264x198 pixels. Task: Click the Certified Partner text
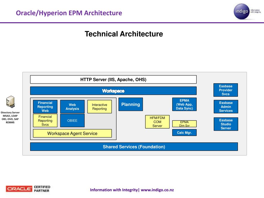(x=42, y=189)
